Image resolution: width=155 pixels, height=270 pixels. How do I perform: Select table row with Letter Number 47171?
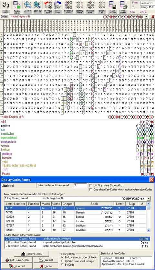click(75, 208)
